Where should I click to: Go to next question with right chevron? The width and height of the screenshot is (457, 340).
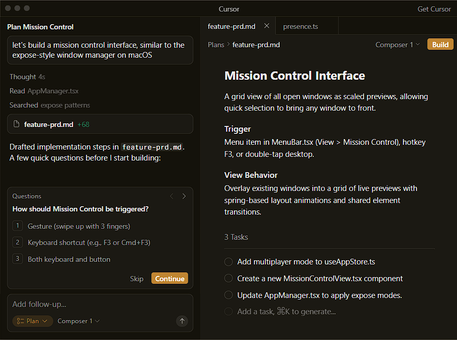pyautogui.click(x=184, y=196)
